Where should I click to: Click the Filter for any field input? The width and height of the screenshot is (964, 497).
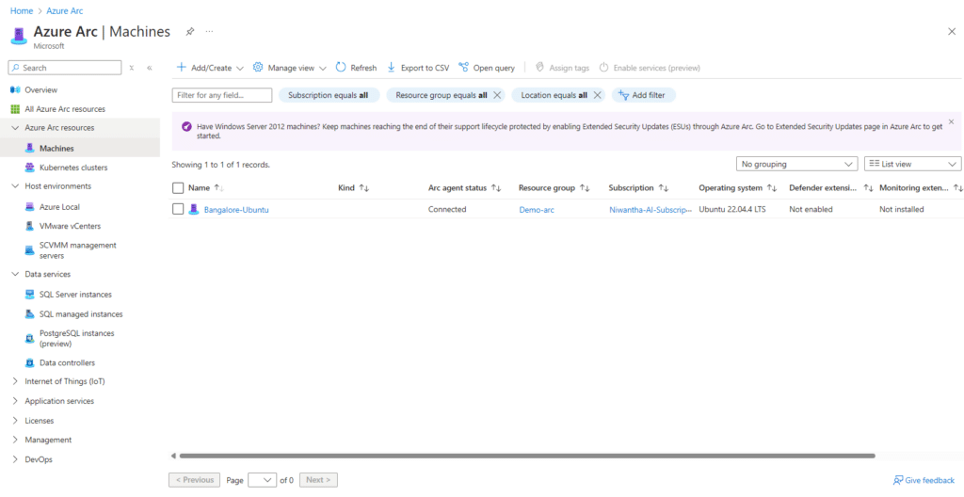[222, 95]
